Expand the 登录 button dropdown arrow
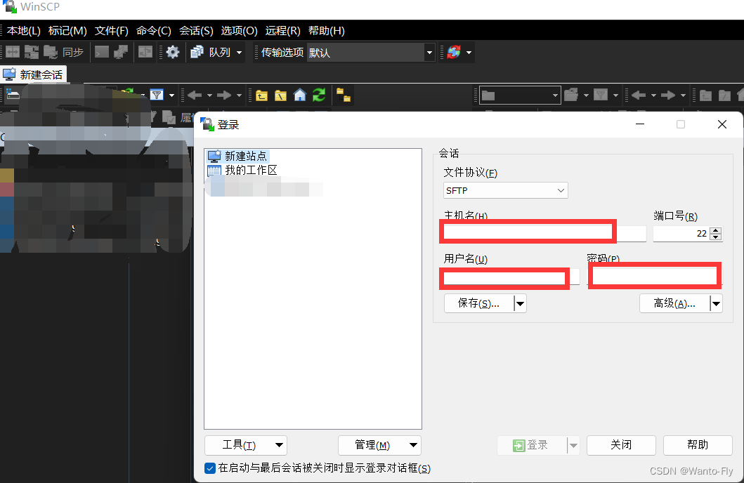Viewport: 744px width, 483px height. pyautogui.click(x=574, y=445)
